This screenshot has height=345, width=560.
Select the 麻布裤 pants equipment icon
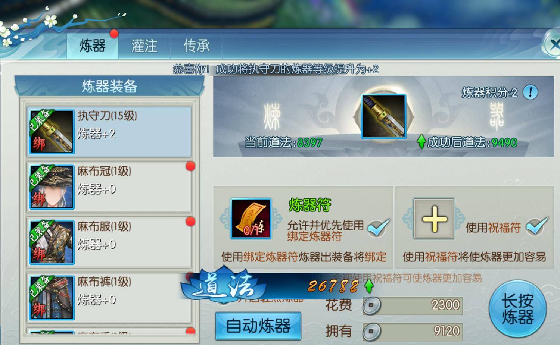click(52, 297)
